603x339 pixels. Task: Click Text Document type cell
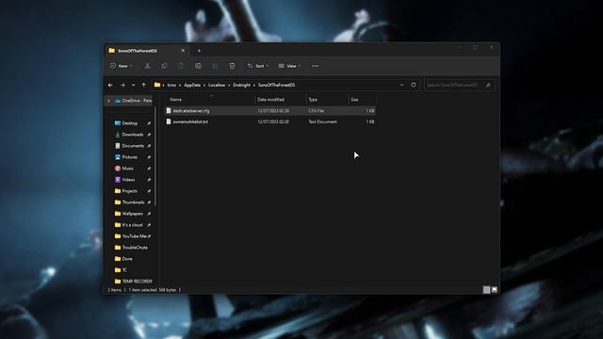tap(322, 121)
